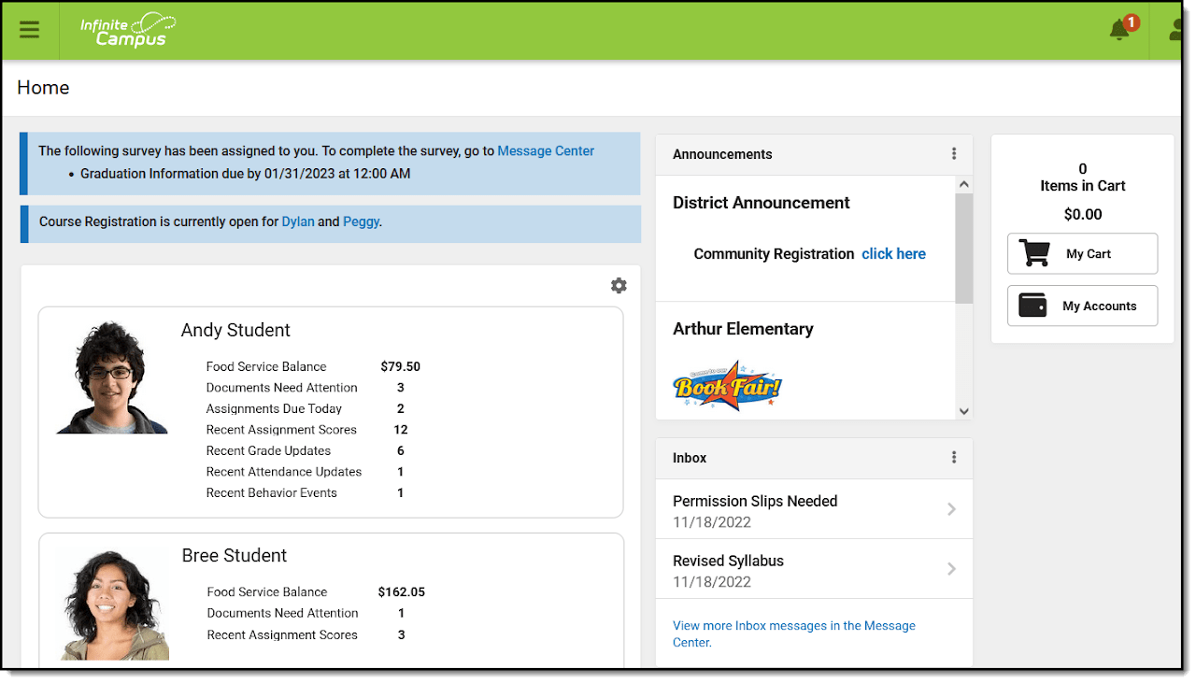
Task: View more Inbox messages in Message Center
Action: (793, 633)
